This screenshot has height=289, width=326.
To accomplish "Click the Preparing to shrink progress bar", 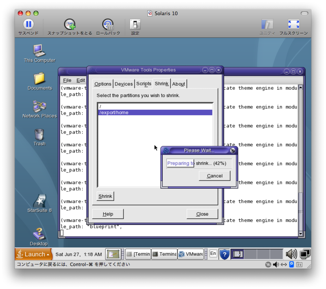I will tap(199, 163).
